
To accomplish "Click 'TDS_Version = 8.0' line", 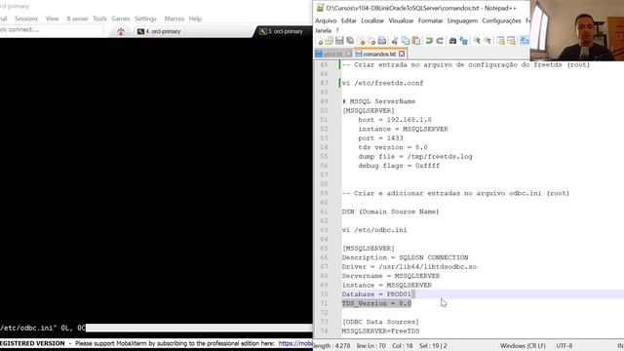I will [x=376, y=303].
